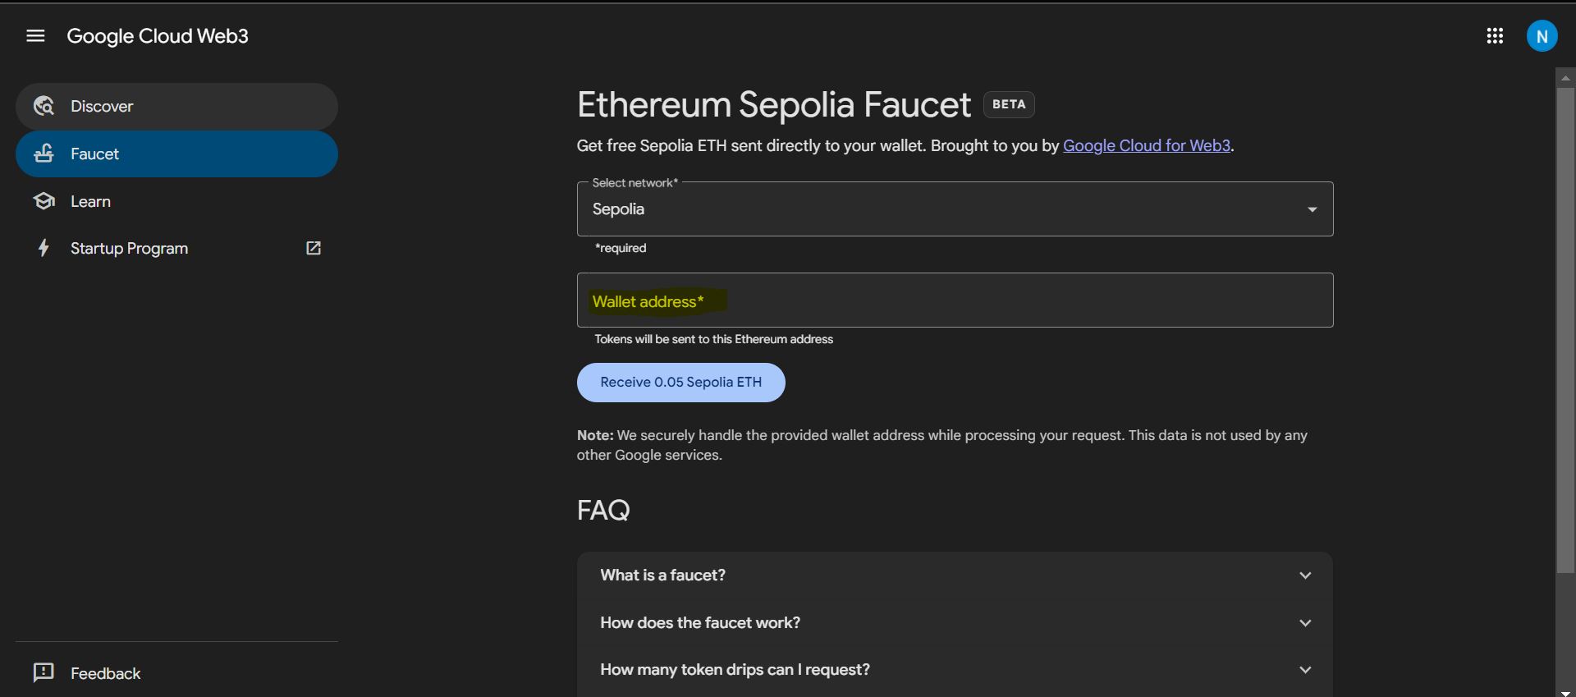
Task: Click the Discover sidebar icon
Action: pos(44,106)
